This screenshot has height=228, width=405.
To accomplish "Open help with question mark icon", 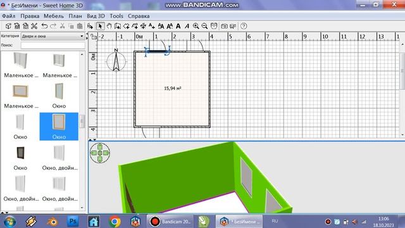I will tap(244, 26).
